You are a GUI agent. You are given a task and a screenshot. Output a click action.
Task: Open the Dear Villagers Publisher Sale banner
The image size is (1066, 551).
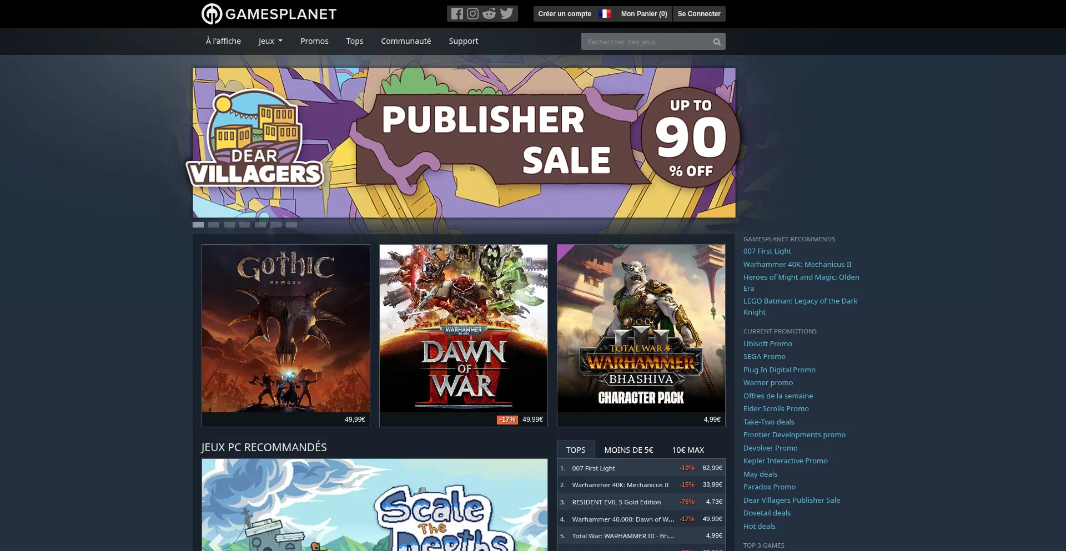click(464, 143)
